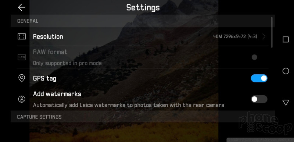Toggle the disabled RAW format switch
The height and width of the screenshot is (142, 294).
coord(254,57)
